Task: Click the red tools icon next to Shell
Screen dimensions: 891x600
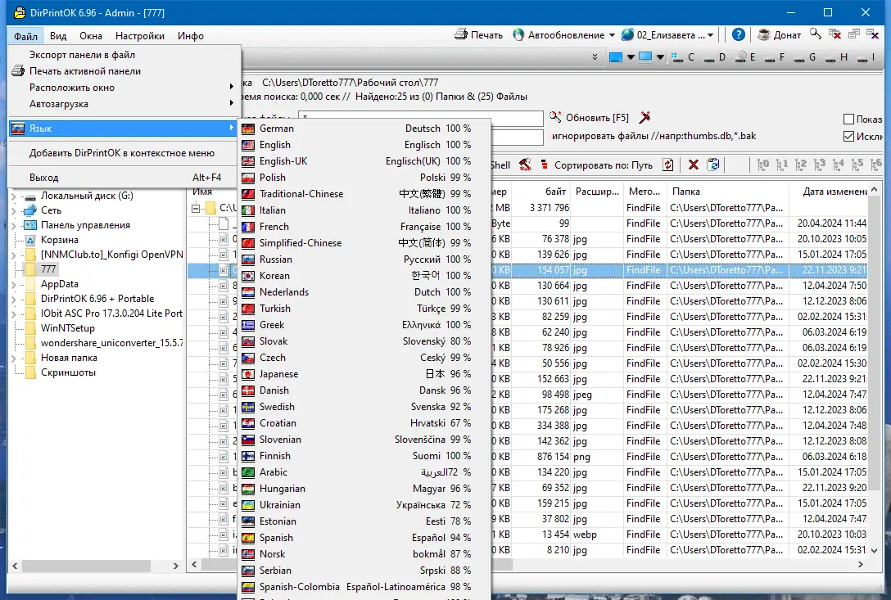Action: pos(525,165)
